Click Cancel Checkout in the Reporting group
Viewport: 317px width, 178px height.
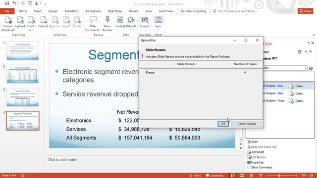pyautogui.click(x=8, y=24)
